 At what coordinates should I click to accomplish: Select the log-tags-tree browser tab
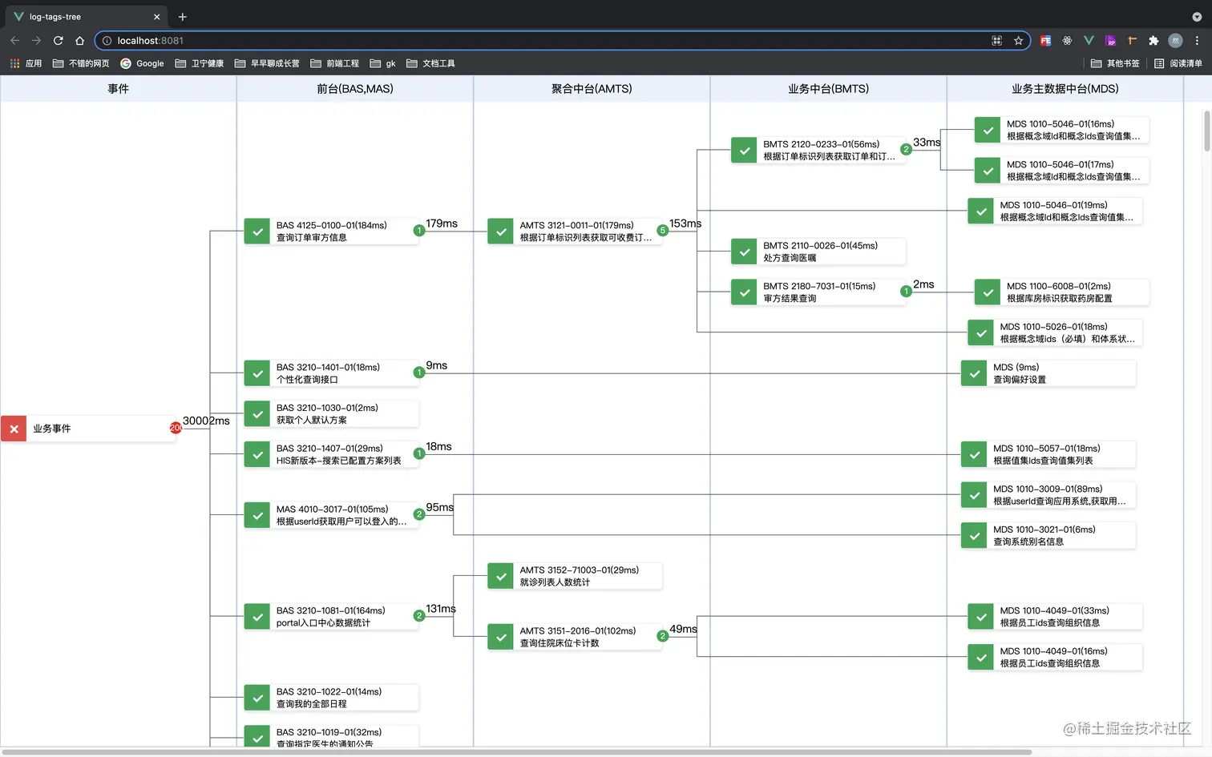point(87,16)
